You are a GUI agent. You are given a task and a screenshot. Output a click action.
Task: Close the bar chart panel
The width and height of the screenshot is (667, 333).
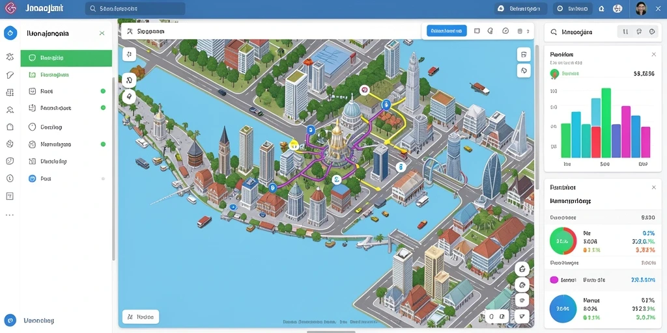(x=654, y=55)
